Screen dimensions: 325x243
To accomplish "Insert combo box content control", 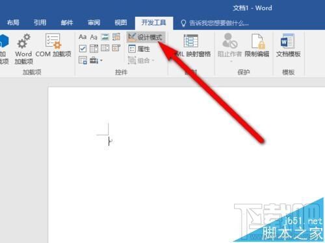I will [94, 49].
